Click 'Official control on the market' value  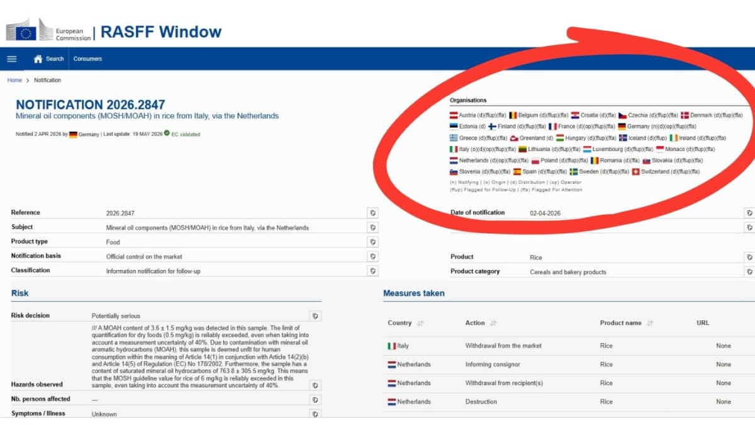[x=144, y=256]
